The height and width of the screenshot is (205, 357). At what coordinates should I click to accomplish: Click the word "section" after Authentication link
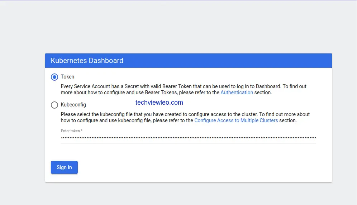click(x=263, y=92)
